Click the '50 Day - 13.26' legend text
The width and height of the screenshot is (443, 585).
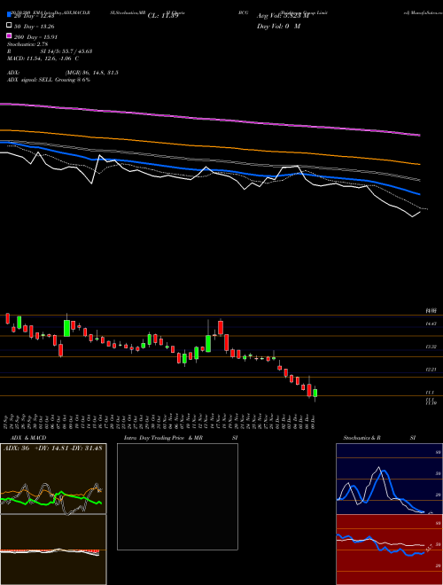tap(35, 26)
